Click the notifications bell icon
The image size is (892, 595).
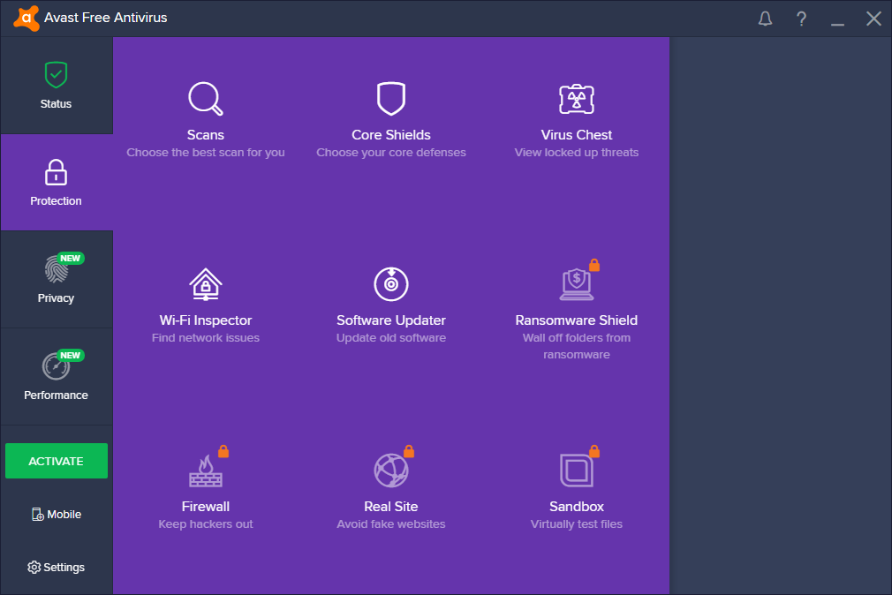click(x=765, y=19)
